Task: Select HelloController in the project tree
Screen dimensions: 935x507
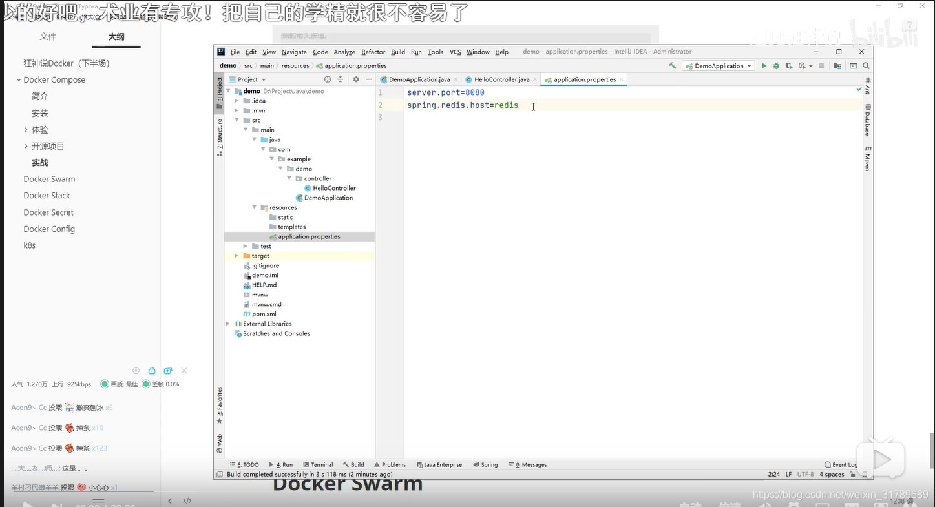Action: [334, 188]
